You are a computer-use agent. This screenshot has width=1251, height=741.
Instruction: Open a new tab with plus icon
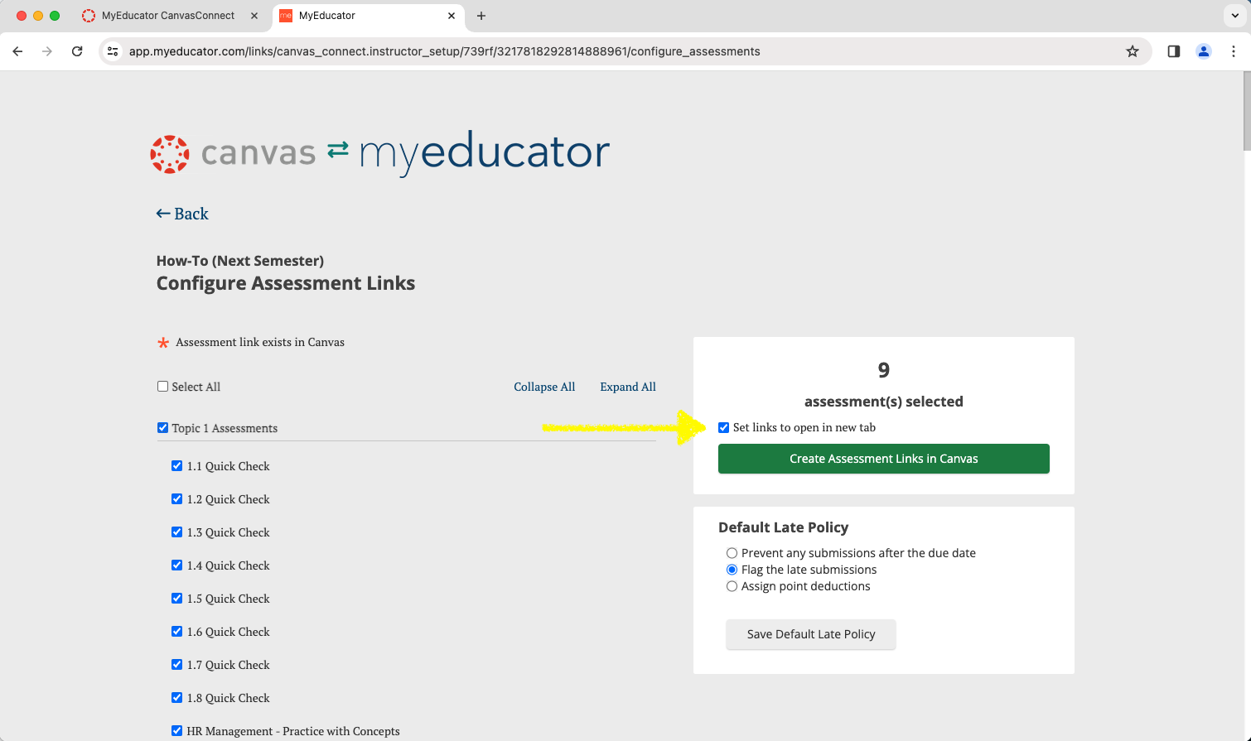click(481, 16)
